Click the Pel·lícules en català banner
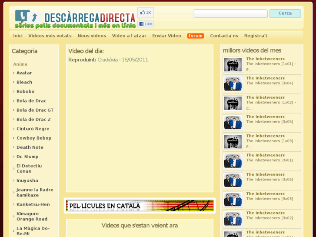Viewport: 316px width, 237px height. point(140,206)
